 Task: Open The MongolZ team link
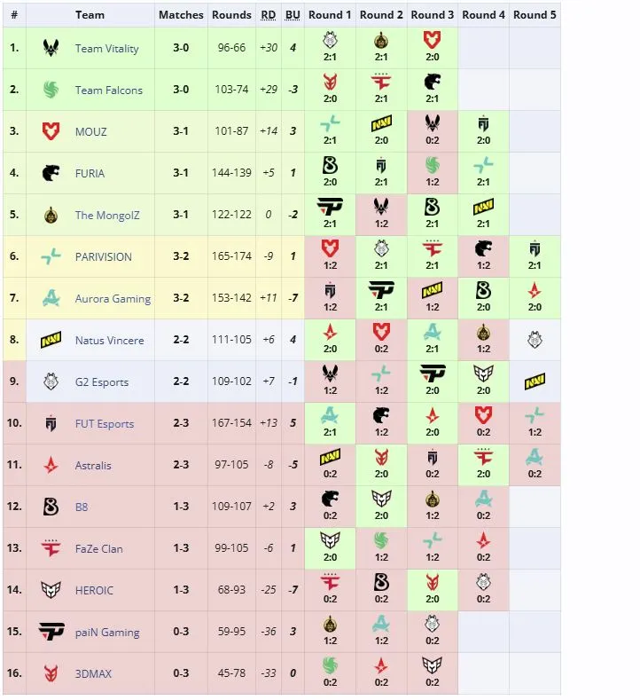click(107, 216)
